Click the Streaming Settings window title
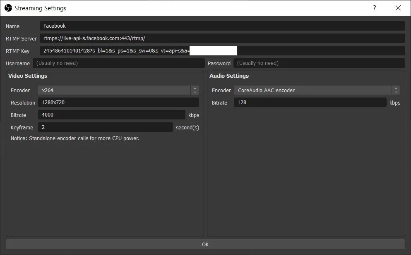Screen dimensions: 411x255 41,8
